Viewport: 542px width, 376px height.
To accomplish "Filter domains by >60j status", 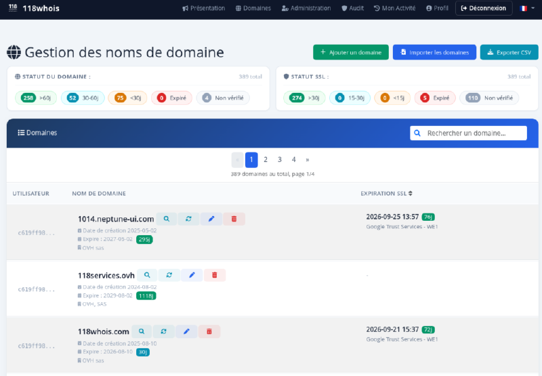I will point(36,98).
